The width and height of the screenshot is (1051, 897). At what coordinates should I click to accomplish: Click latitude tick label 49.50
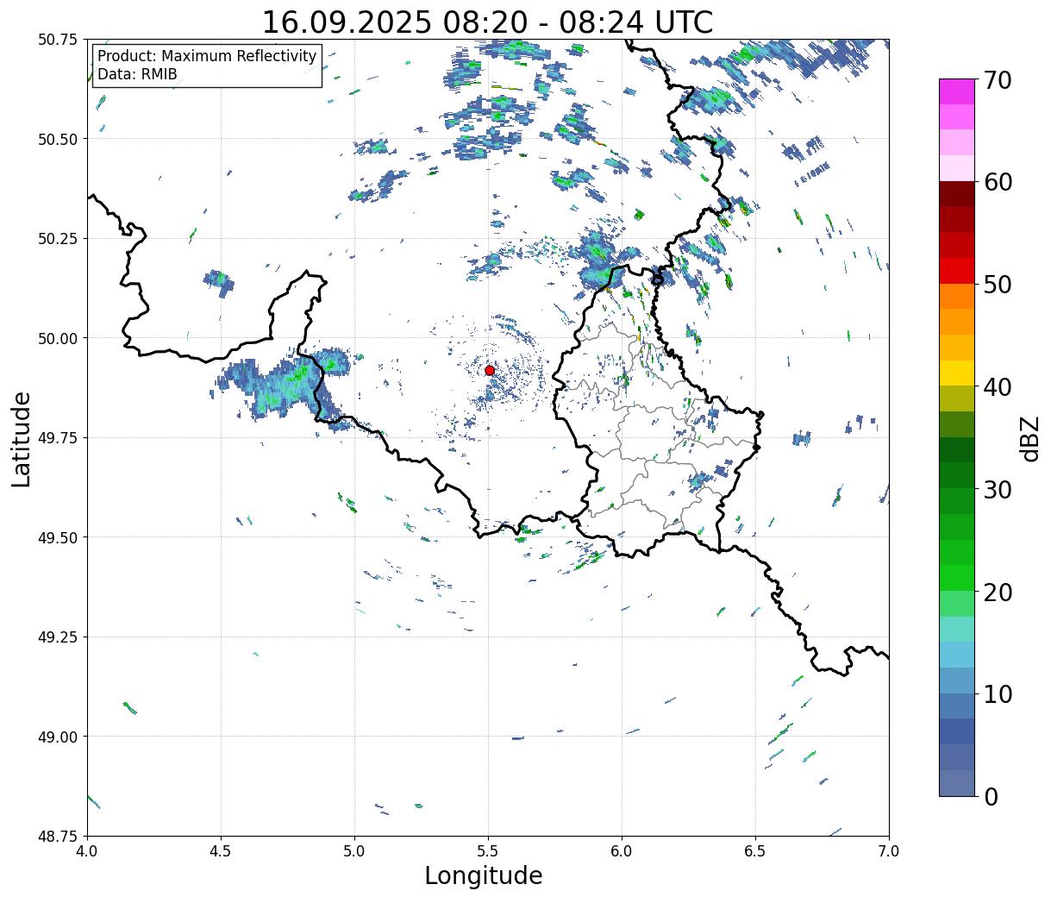coord(58,537)
